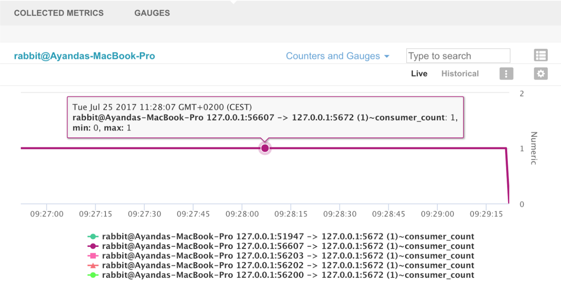Toggle the 51947 consumer_count legend marker
This screenshot has height=288, width=561.
93,236
